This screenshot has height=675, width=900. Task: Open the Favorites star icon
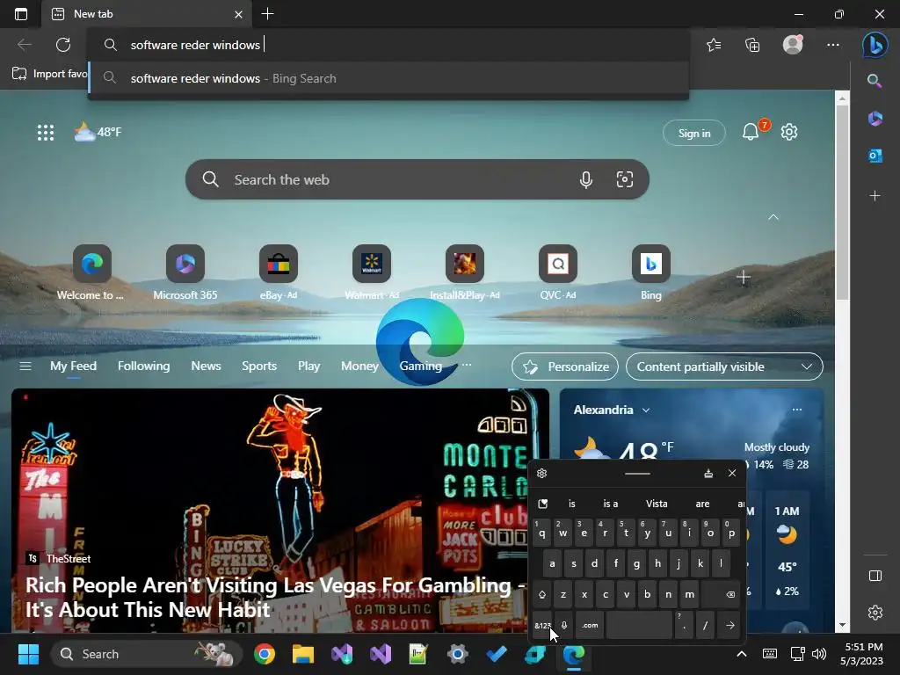coord(714,45)
